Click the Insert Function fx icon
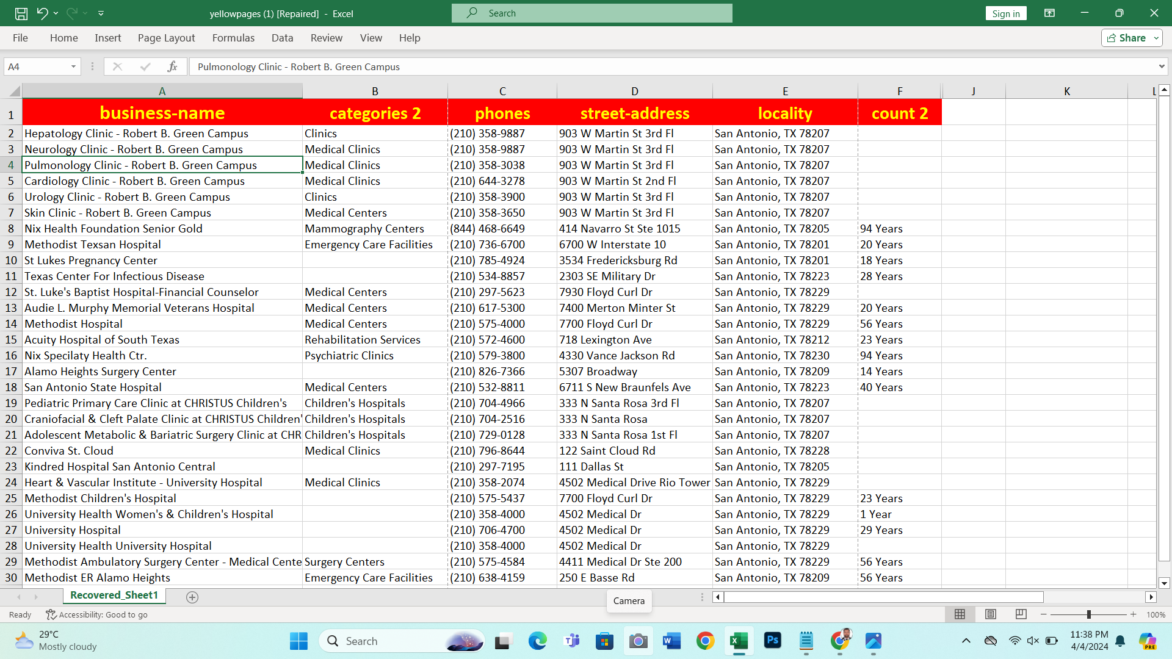Screen dimensions: 1172x659 172,67
